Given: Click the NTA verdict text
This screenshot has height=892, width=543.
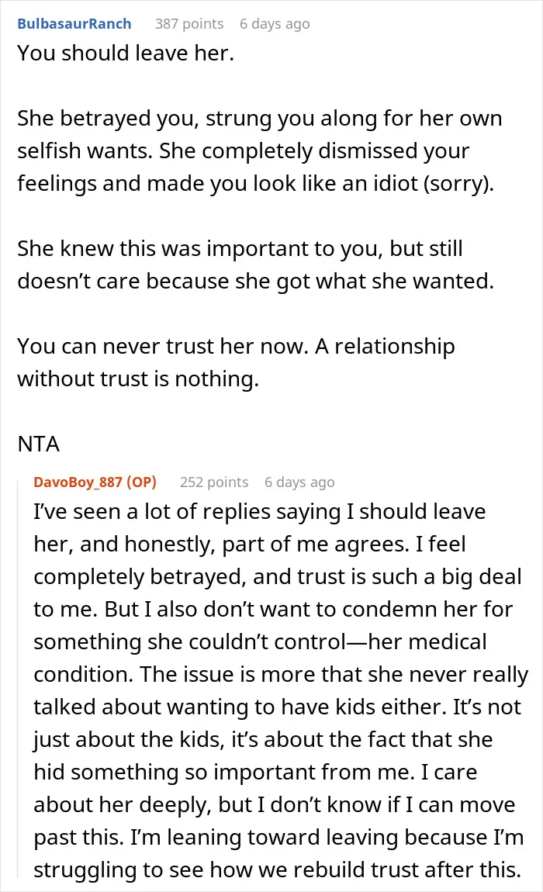Looking at the screenshot, I should [39, 444].
